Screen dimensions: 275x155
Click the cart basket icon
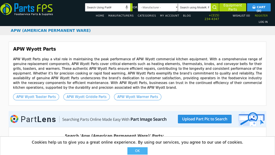pos(254,7)
